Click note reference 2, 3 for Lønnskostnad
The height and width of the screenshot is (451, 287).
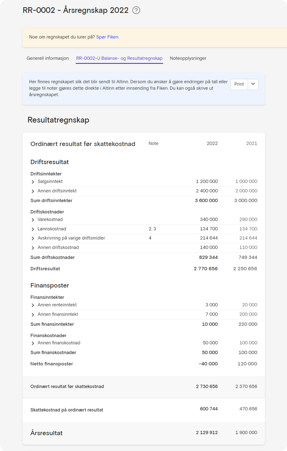[x=152, y=228]
